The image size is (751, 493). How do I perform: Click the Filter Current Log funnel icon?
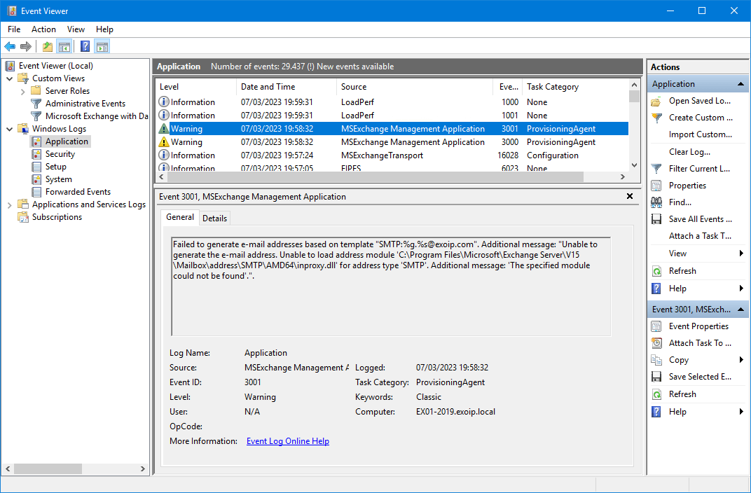(x=656, y=169)
